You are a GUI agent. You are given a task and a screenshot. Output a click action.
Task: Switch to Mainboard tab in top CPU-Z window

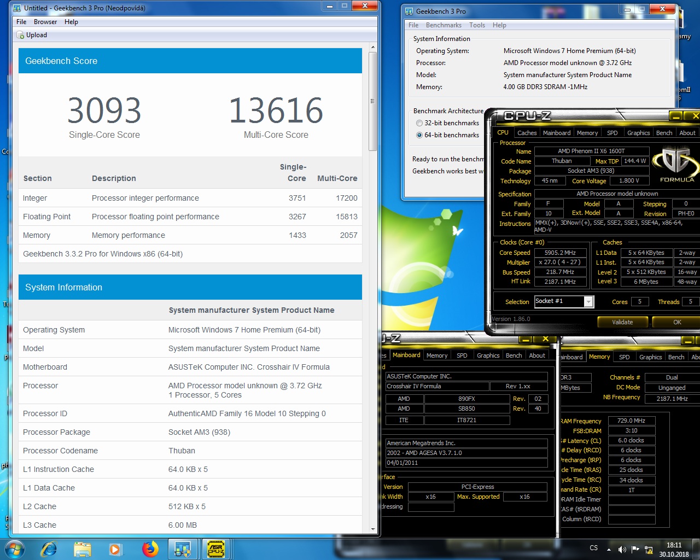[x=557, y=133]
